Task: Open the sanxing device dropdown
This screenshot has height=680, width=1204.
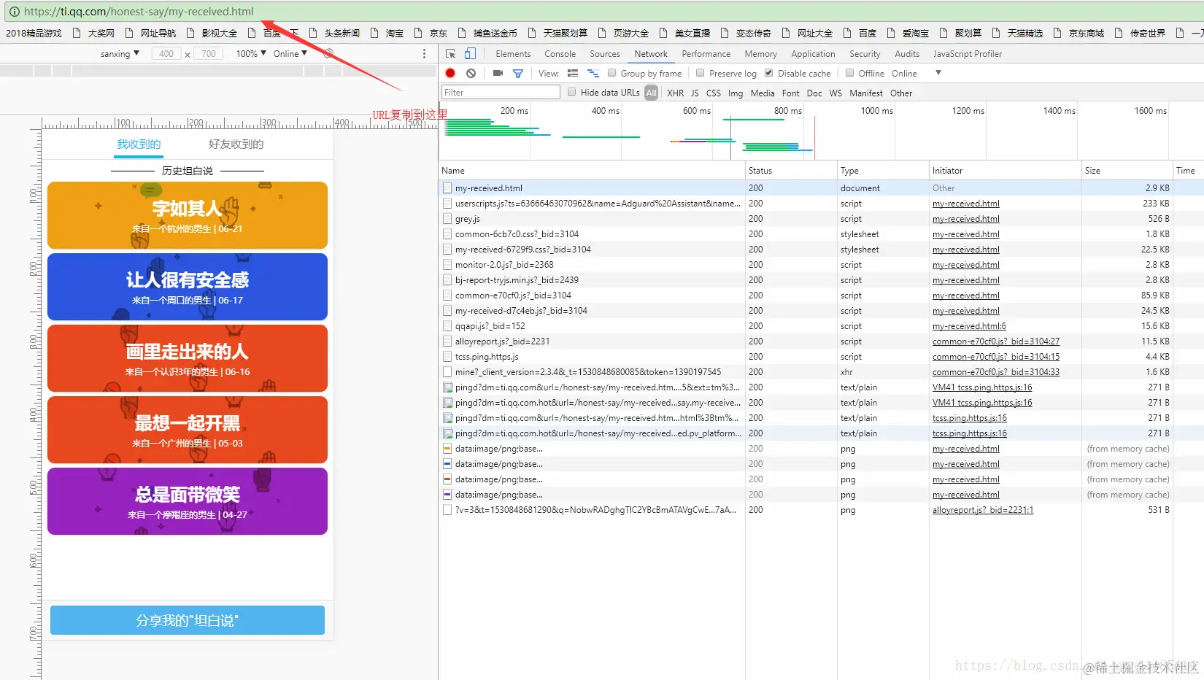Action: pos(120,53)
